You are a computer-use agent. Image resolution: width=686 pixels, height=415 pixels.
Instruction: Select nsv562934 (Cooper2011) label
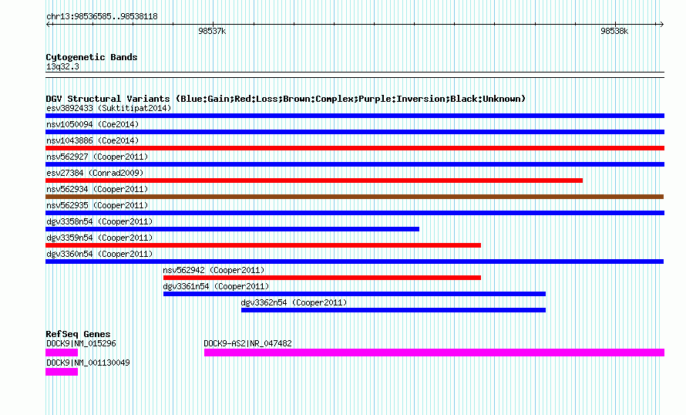tap(97, 189)
